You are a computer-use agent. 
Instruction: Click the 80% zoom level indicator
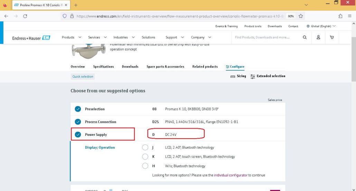[x=291, y=16]
